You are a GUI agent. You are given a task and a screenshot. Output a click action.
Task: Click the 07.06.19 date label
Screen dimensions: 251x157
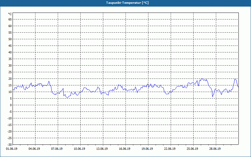57,149
